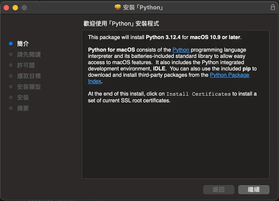
Task: Open the Python hyperlink
Action: (x=181, y=50)
